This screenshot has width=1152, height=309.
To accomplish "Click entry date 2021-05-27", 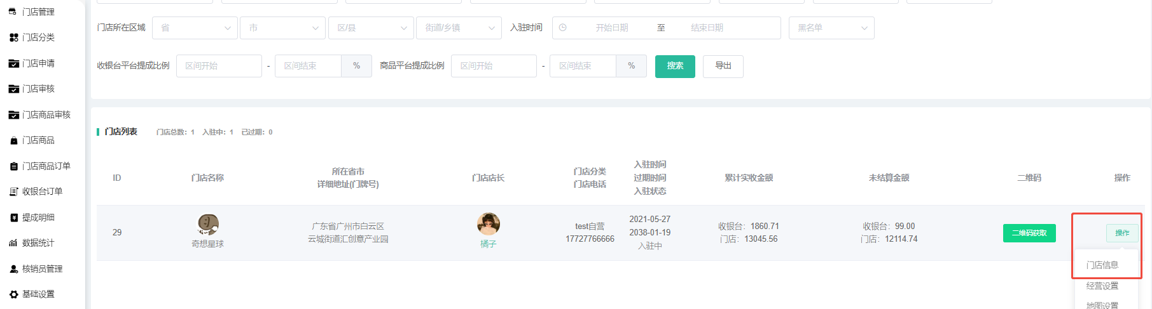I will (x=649, y=220).
